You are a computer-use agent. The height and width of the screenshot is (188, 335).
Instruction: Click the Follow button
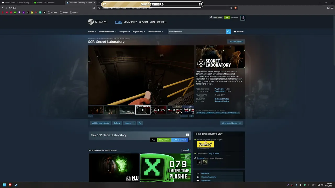tap(117, 123)
